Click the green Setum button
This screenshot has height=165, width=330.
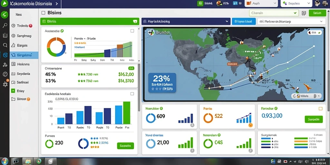[x=317, y=13]
